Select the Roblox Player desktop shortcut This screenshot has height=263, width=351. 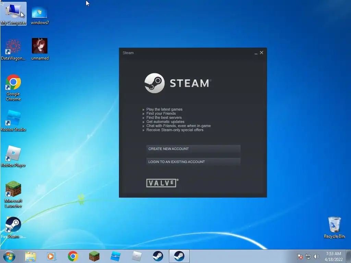click(13, 156)
